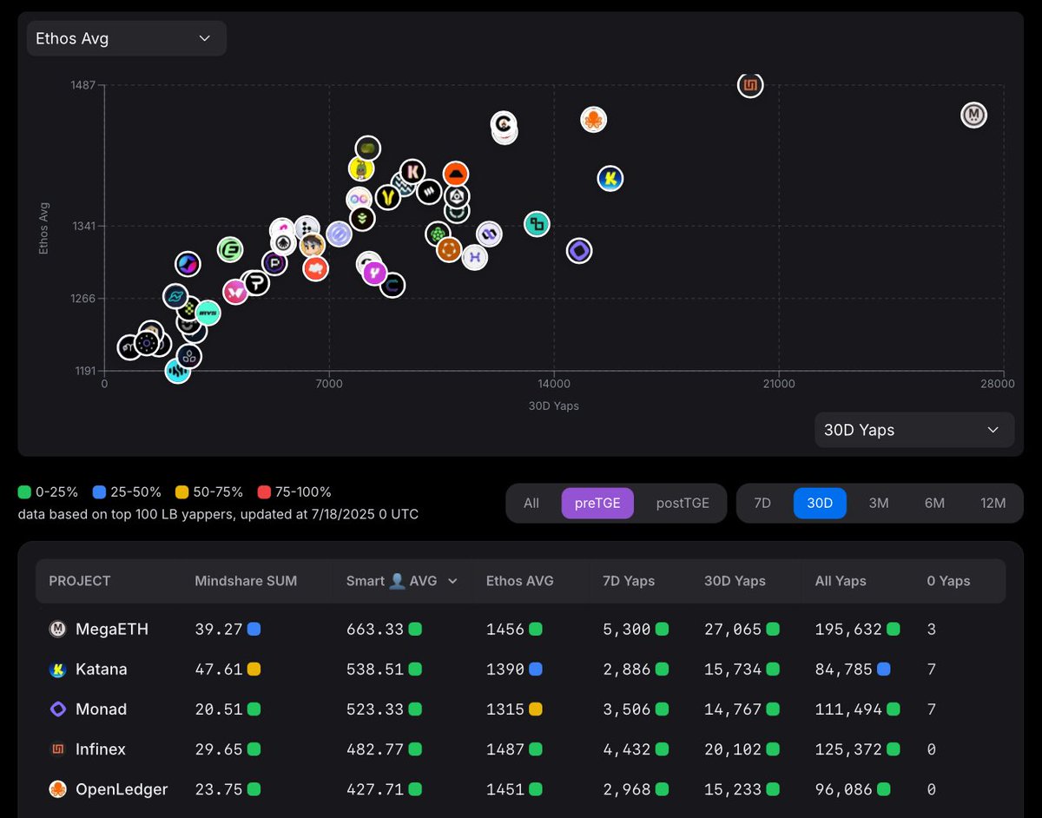Select the Infinex point atop the scatter chart

pos(750,85)
